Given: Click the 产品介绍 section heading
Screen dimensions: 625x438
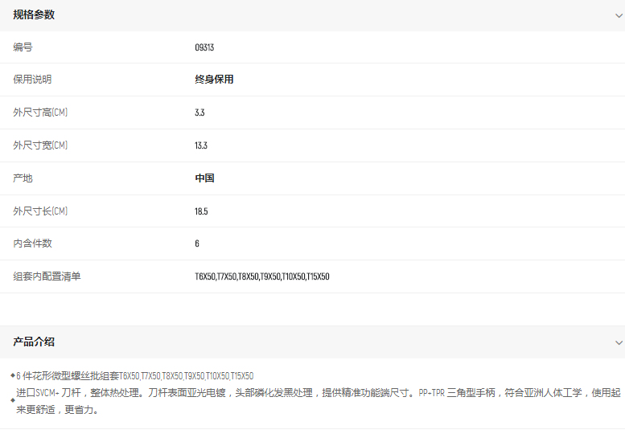Looking at the screenshot, I should click(x=34, y=342).
